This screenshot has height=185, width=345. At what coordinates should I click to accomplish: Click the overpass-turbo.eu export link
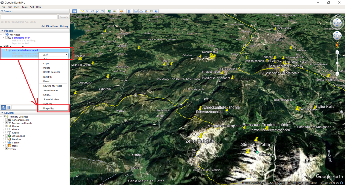coord(25,50)
